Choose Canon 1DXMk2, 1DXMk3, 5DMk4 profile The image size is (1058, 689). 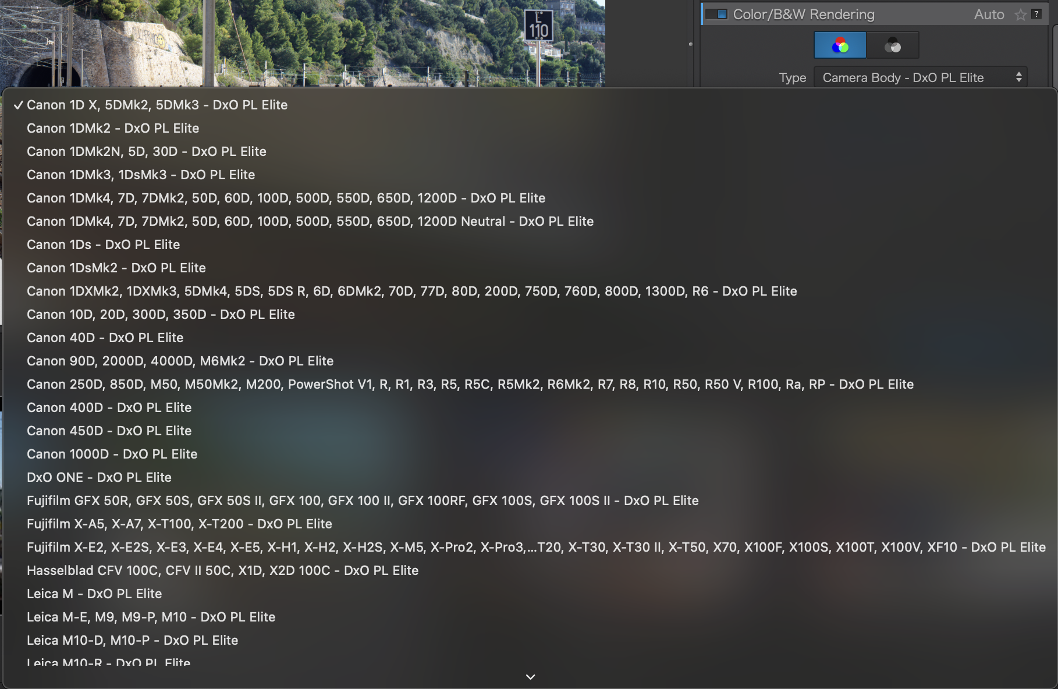pos(530,291)
